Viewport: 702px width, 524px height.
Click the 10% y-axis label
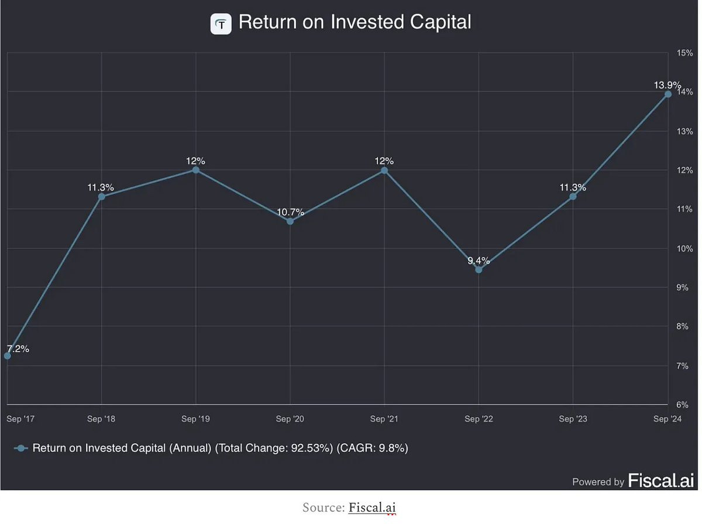684,249
